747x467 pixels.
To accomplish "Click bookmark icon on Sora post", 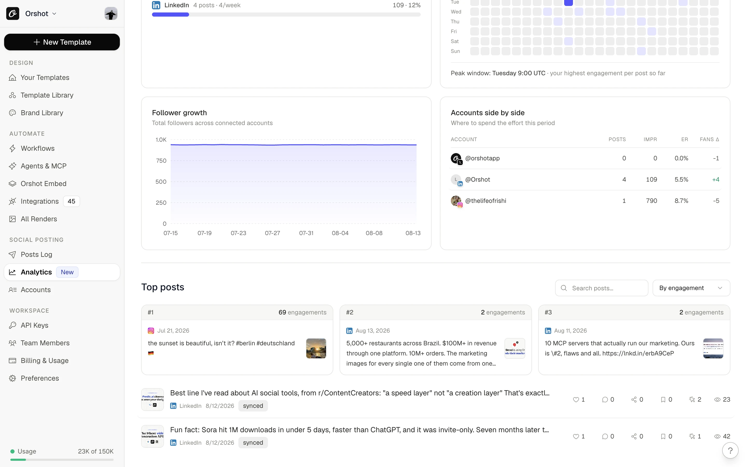I will (663, 436).
